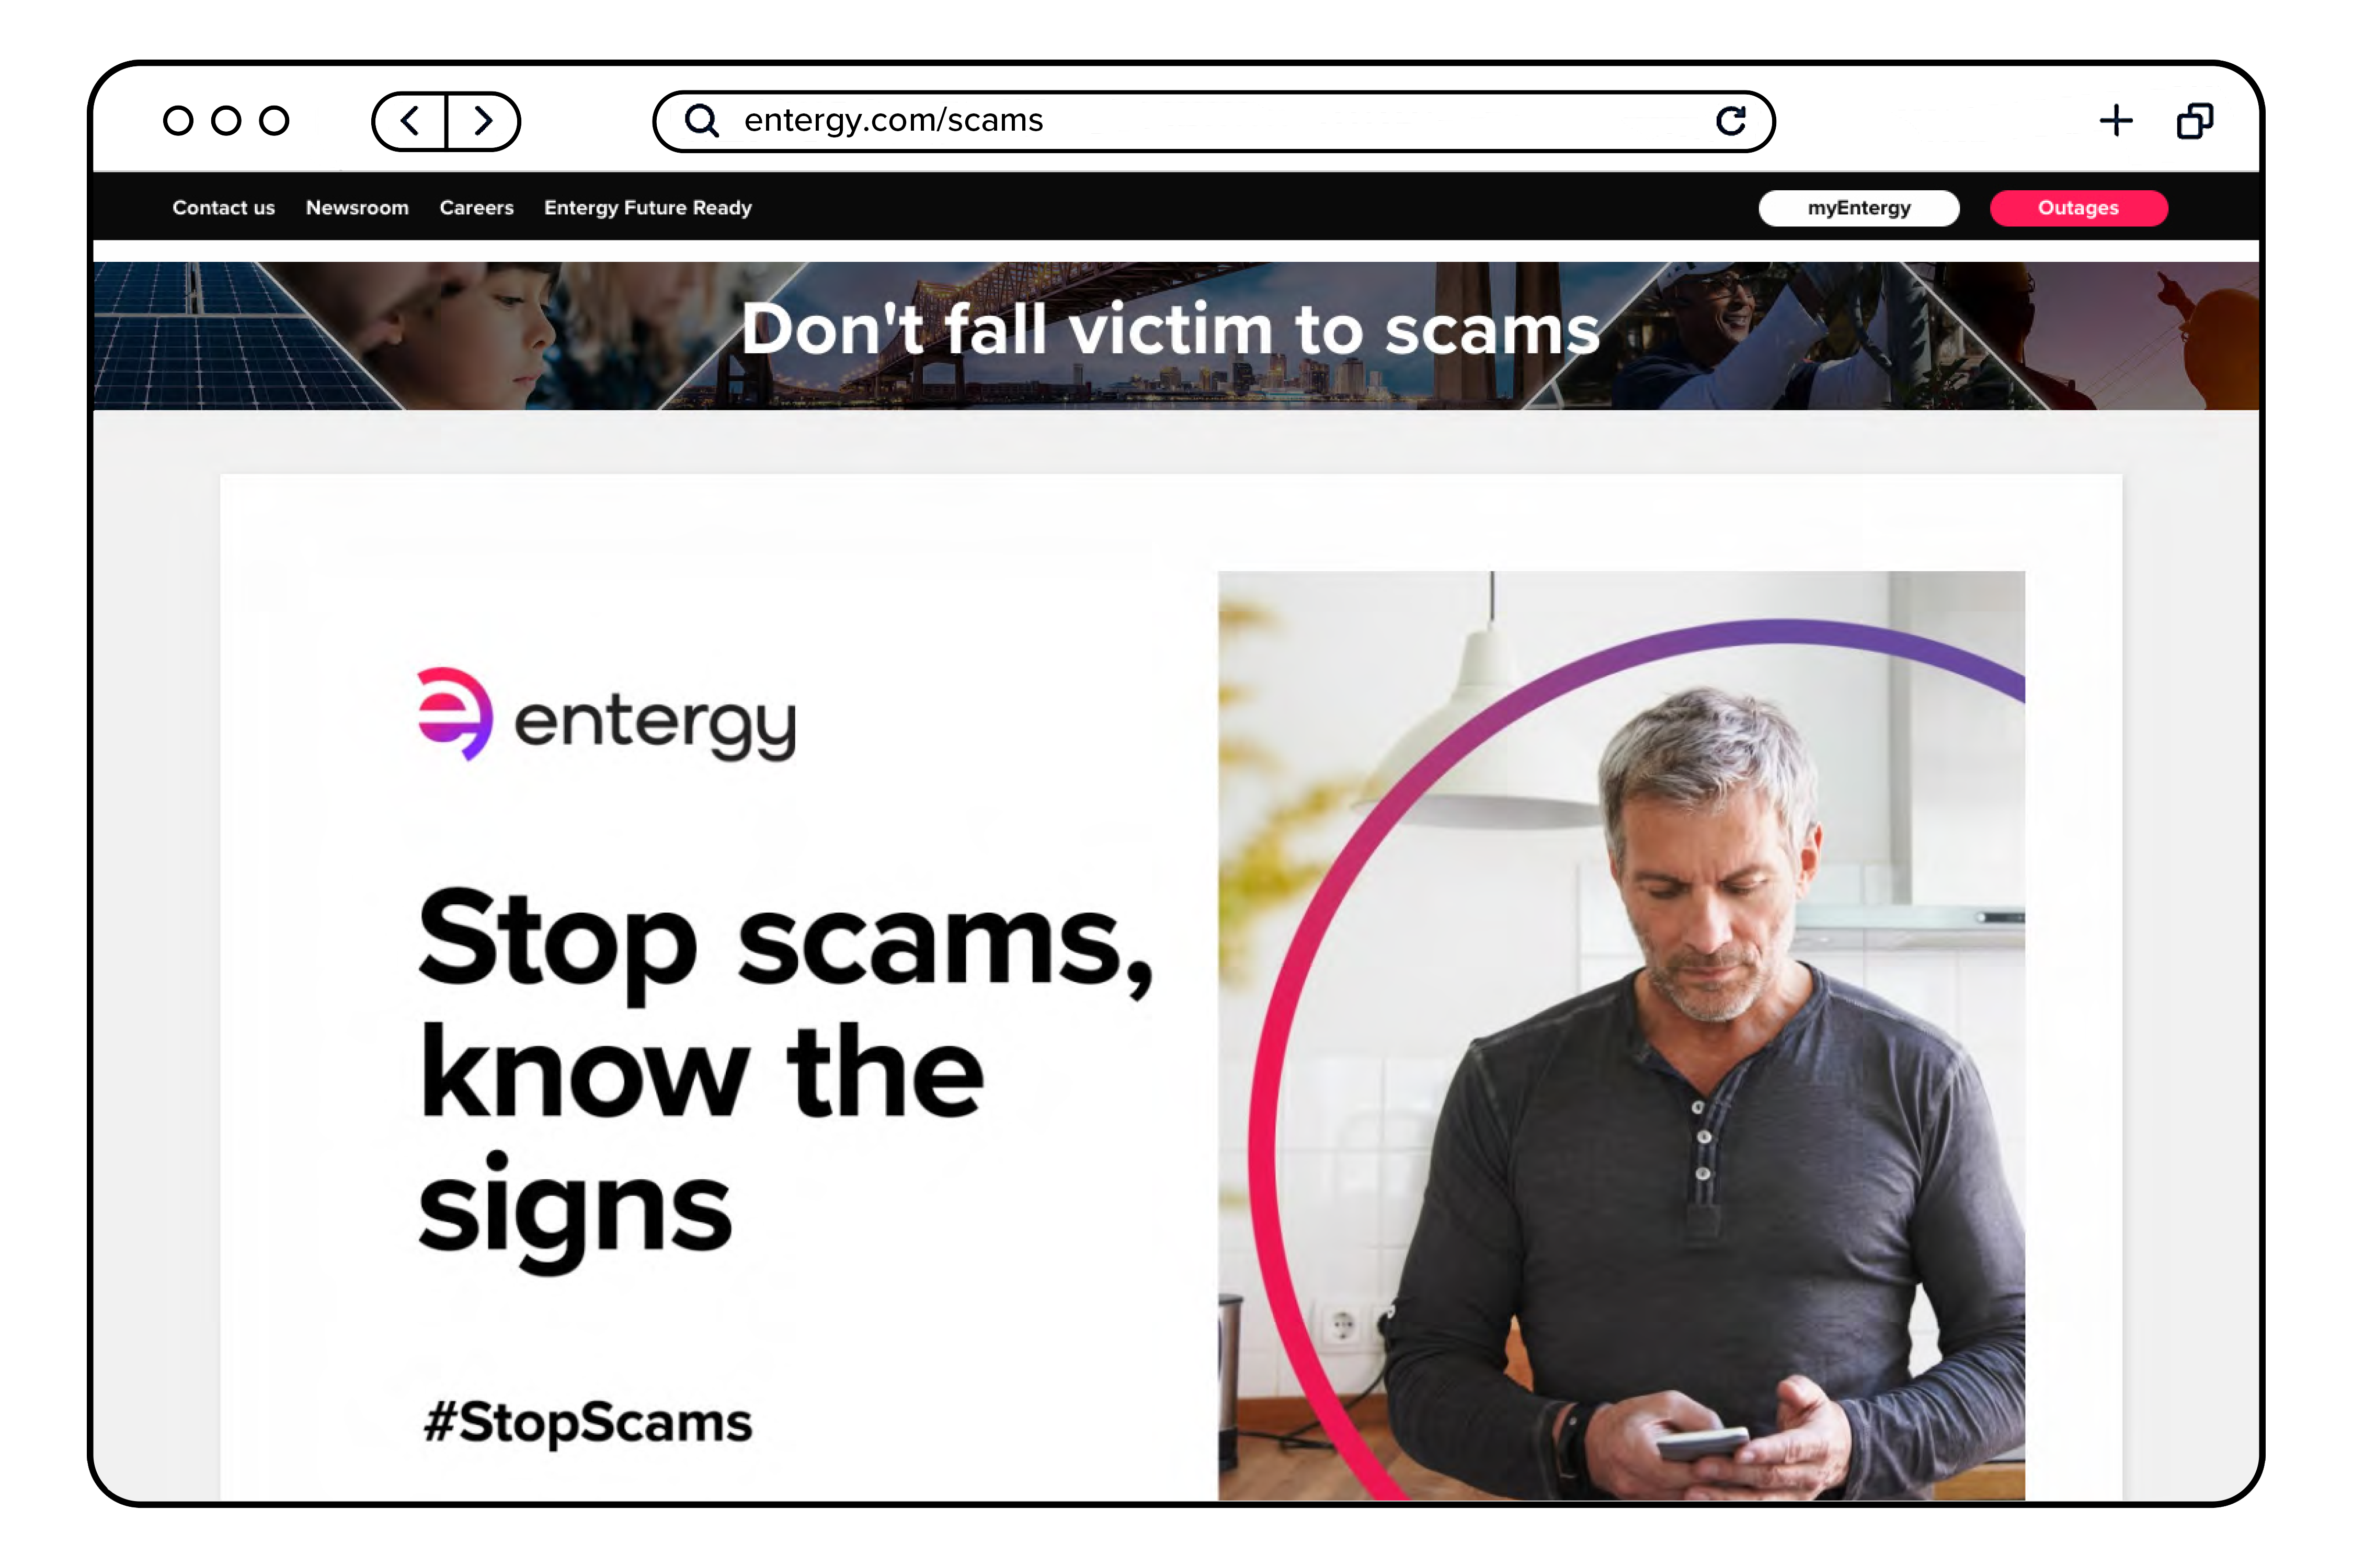Viewport: 2353px width, 1568px height.
Task: Select Entergy Future Ready link
Action: (x=647, y=208)
